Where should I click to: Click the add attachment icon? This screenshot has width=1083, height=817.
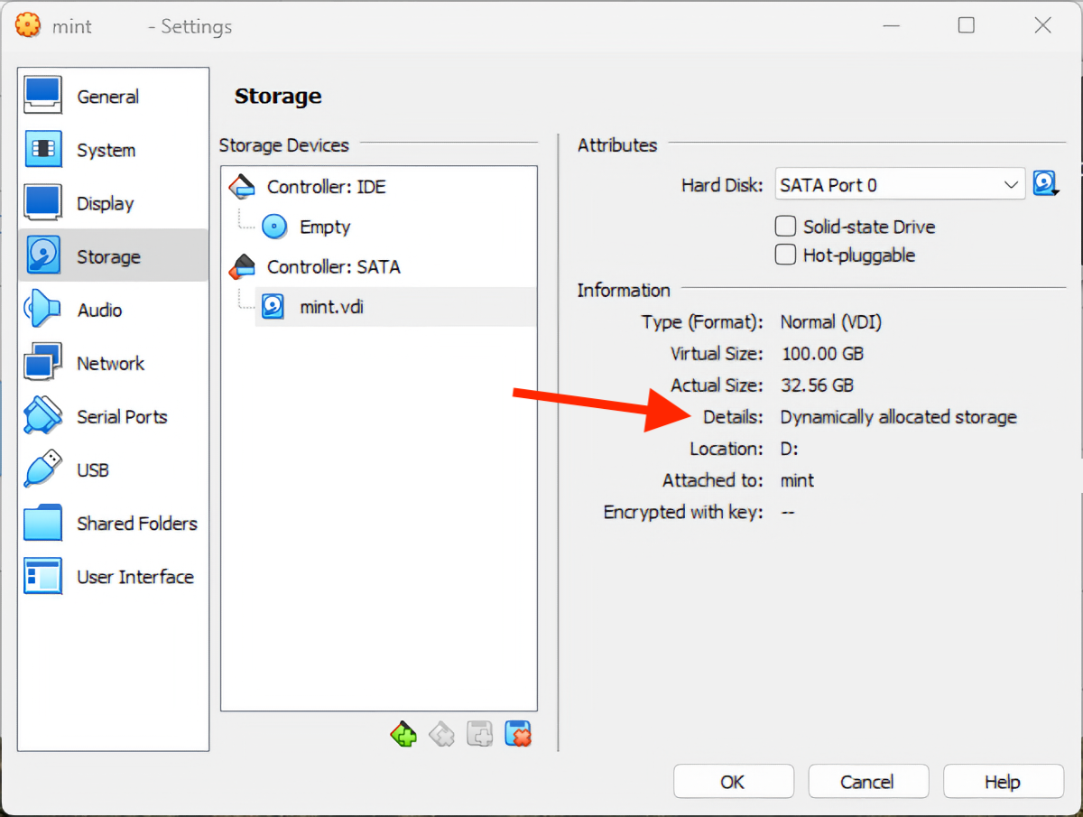479,734
